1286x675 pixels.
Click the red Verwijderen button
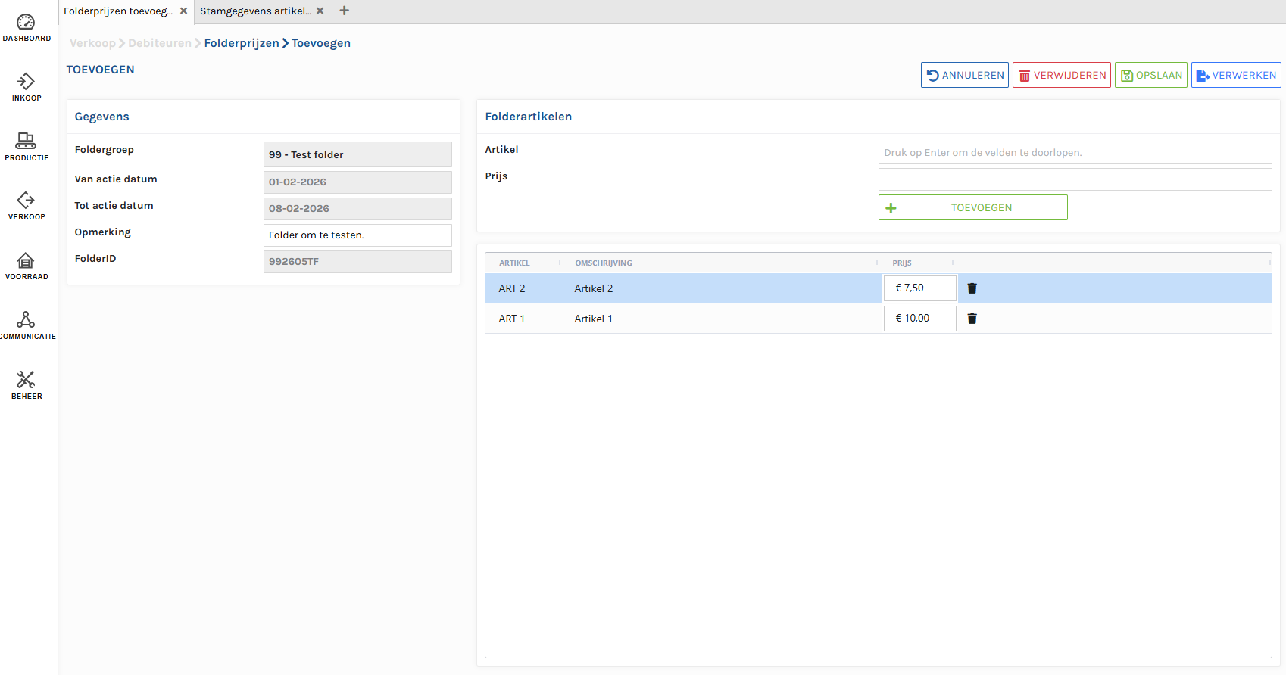(1061, 75)
